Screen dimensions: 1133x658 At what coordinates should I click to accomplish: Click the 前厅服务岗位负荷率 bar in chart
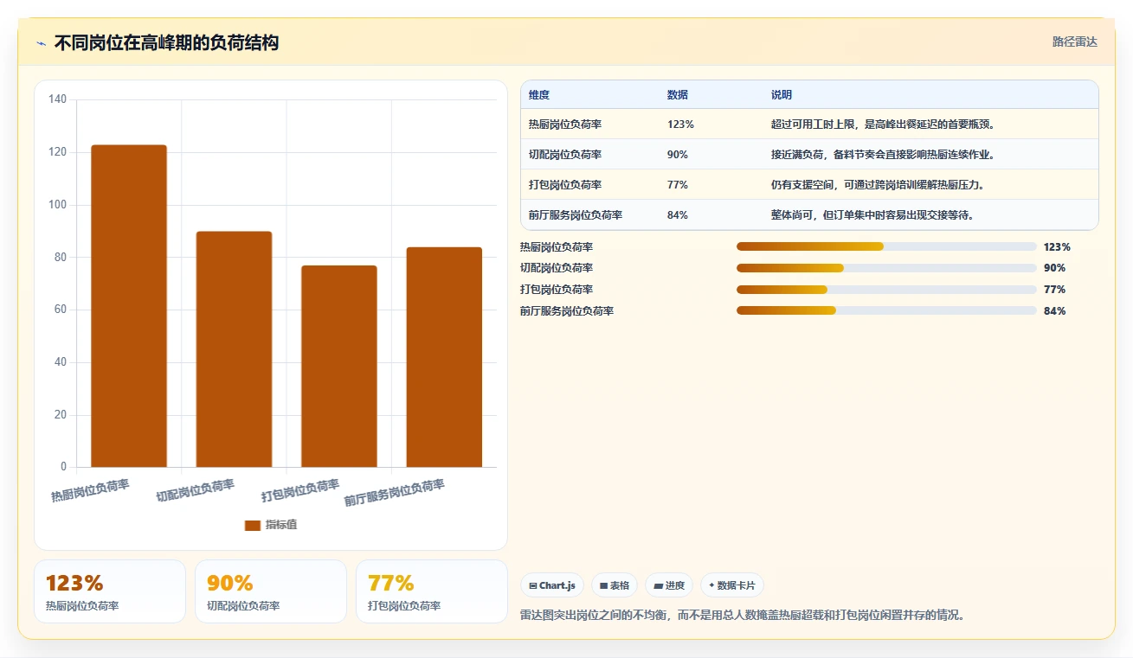tap(444, 357)
